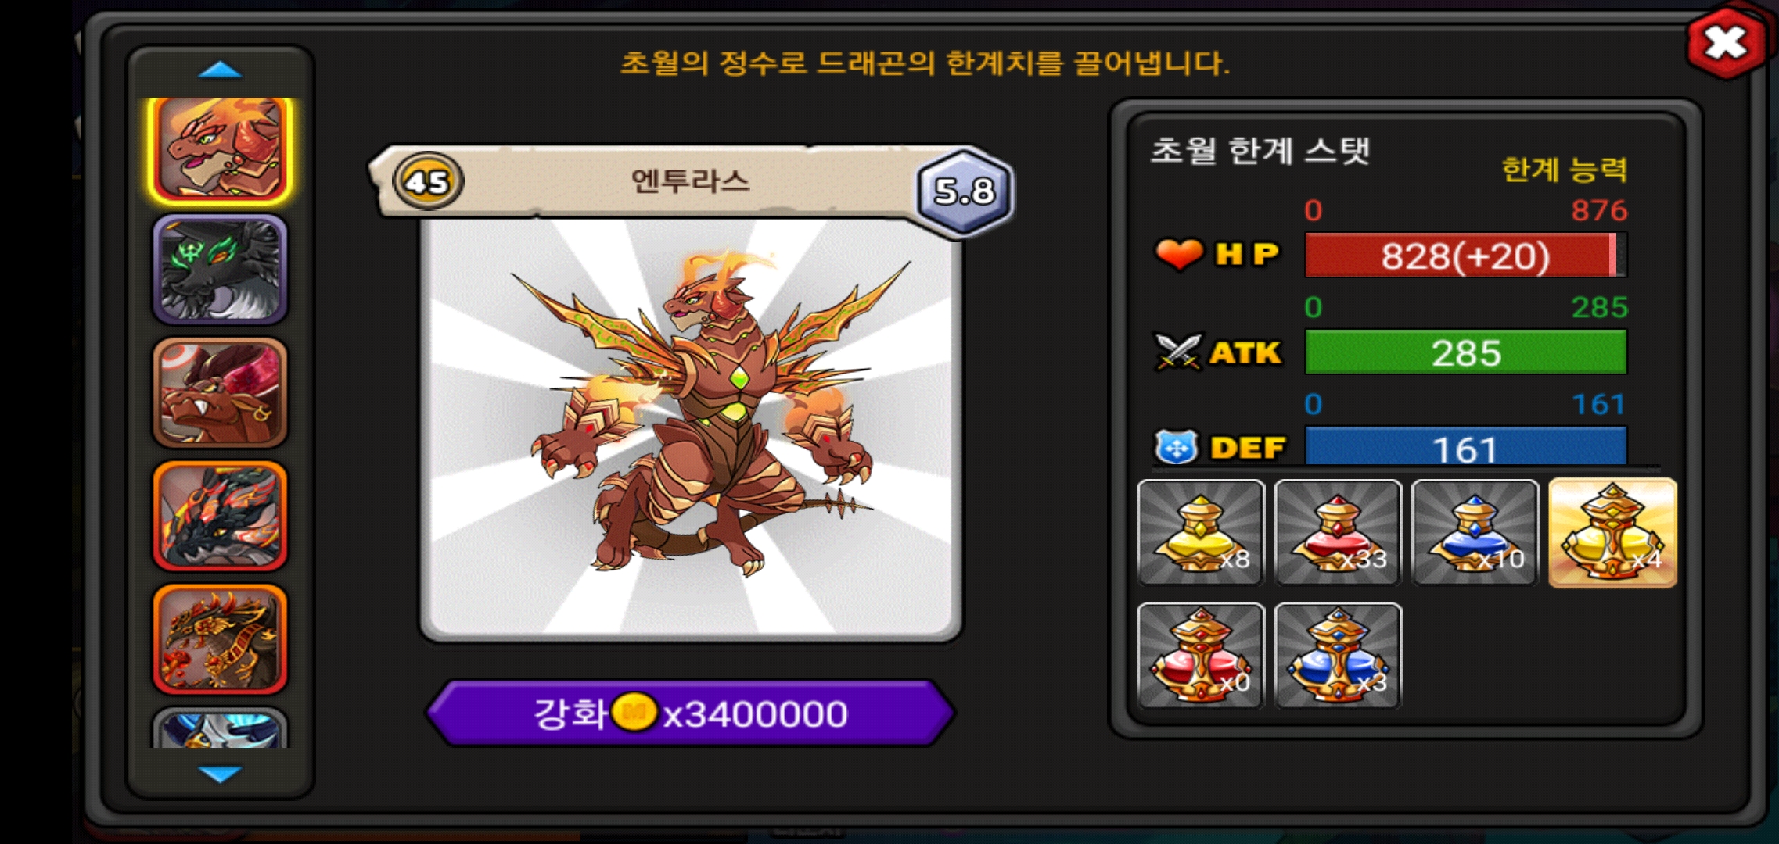Select the yellow essence potion x8

(x=1200, y=532)
